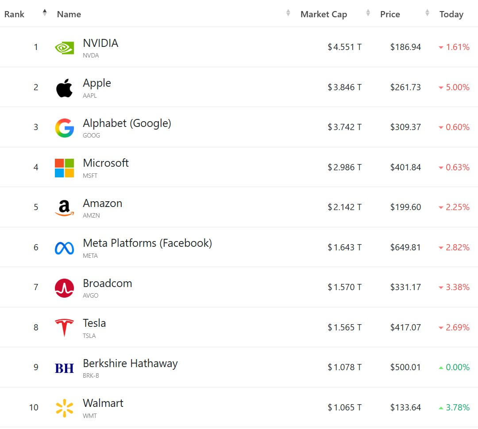
Task: Open the Meta Platforms (Facebook) link
Action: pos(147,243)
